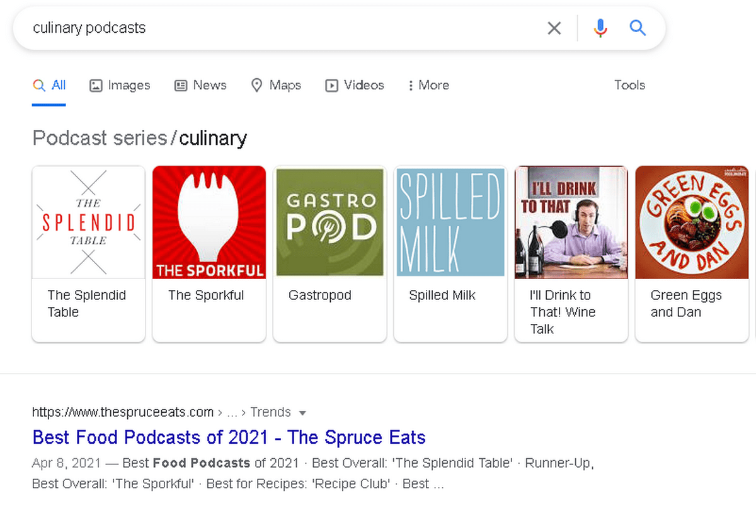Viewport: 756px width, 506px height.
Task: Click the 'Podcast series' breadcrumb heading
Action: click(99, 137)
